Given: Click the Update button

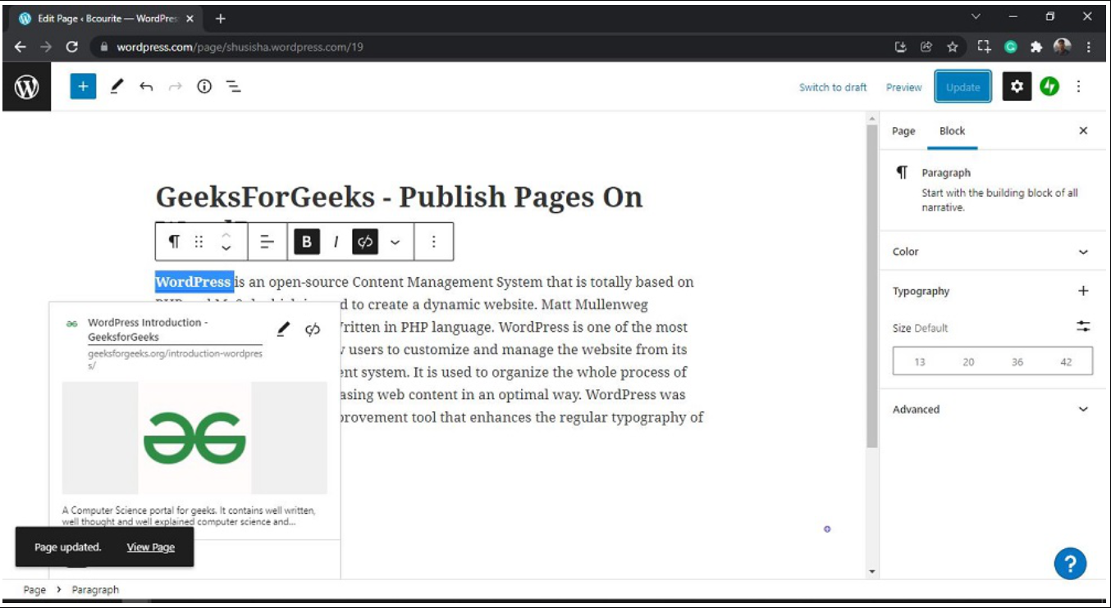Looking at the screenshot, I should [962, 87].
